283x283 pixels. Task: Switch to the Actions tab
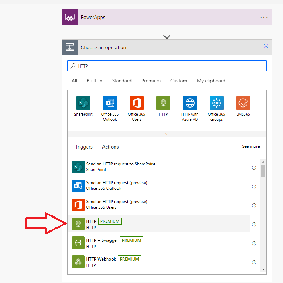click(110, 147)
